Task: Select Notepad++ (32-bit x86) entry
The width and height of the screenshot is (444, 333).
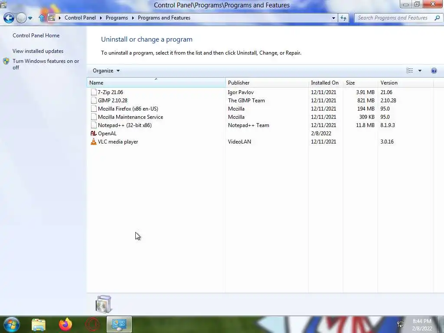Action: click(124, 125)
